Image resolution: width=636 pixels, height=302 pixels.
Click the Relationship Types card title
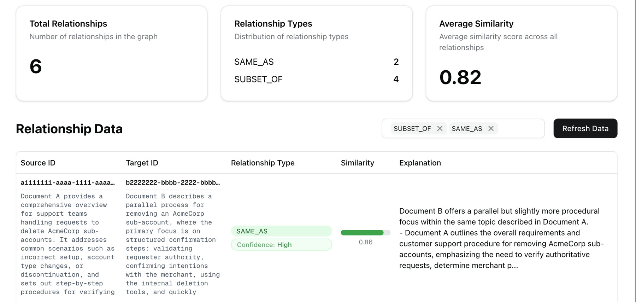[273, 24]
